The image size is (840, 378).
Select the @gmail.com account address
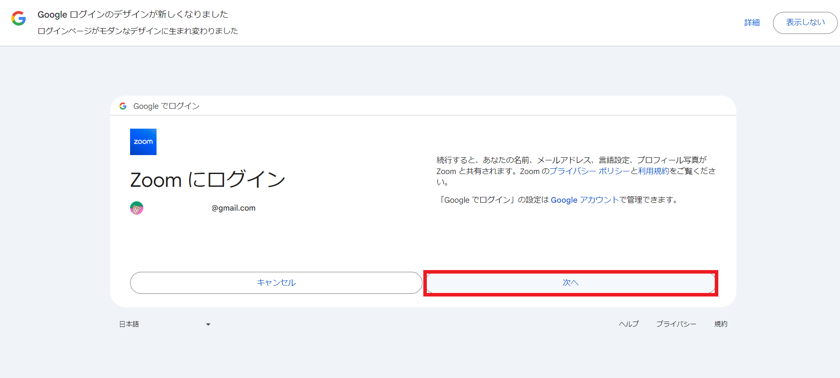coord(233,208)
